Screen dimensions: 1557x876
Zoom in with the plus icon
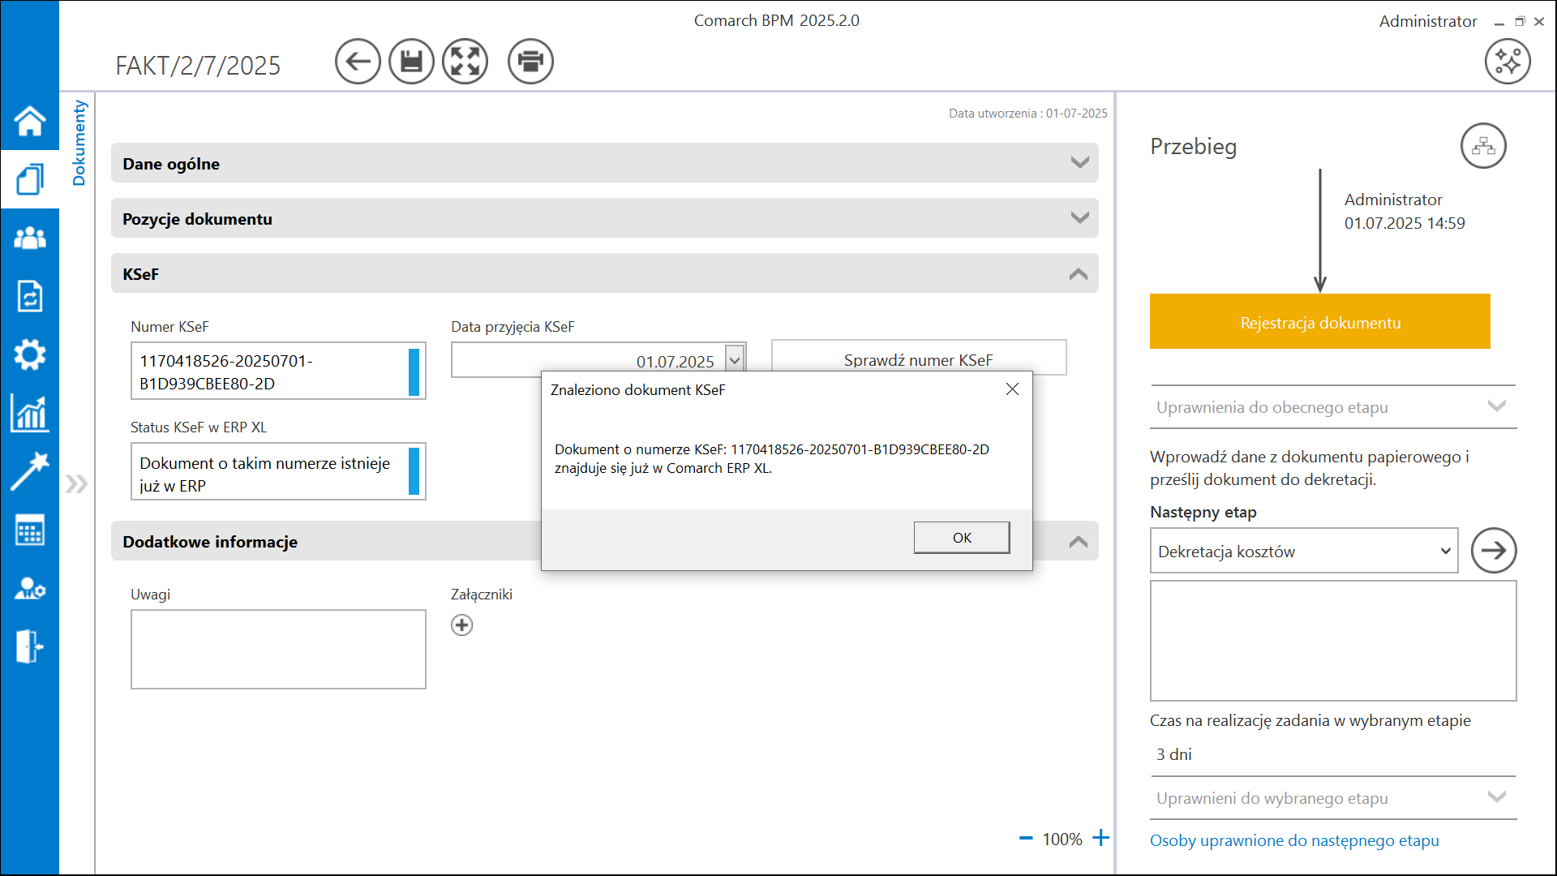pyautogui.click(x=1100, y=838)
